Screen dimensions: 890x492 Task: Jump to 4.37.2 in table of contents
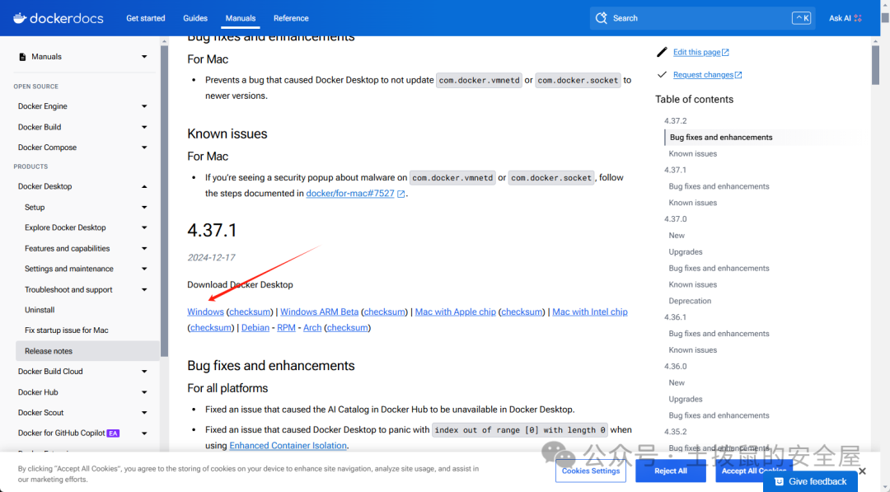(676, 121)
